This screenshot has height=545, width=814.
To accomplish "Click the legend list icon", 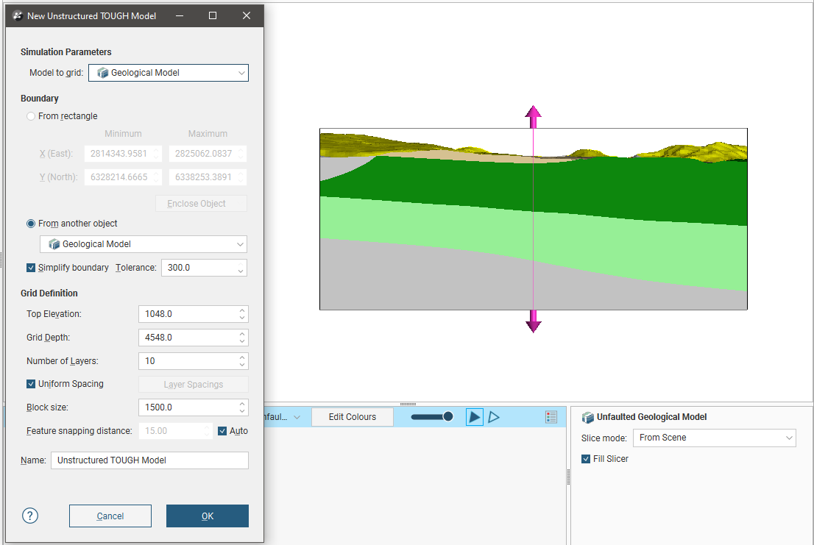I will coord(551,417).
